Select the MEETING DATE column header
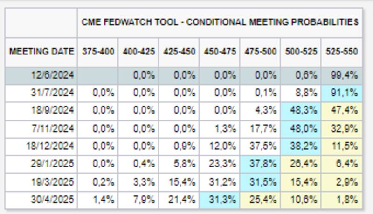 pos(41,51)
